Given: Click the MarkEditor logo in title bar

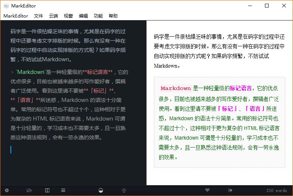Looking at the screenshot, I should [x=6, y=6].
